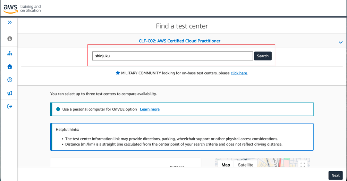
Task: Expand the sidebar with double chevron icon
Action: pyautogui.click(x=9, y=22)
